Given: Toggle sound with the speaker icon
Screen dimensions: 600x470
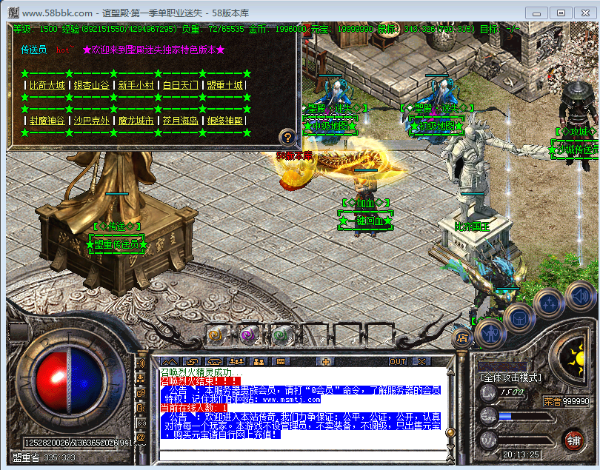Looking at the screenshot, I should point(580,295).
